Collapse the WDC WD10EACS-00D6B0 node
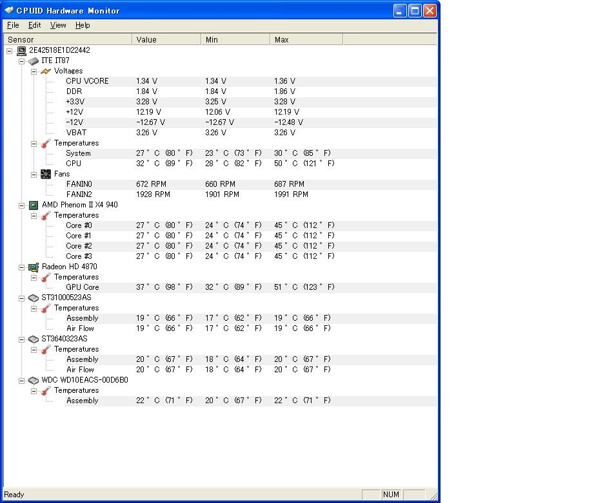This screenshot has width=614, height=503. click(x=21, y=381)
